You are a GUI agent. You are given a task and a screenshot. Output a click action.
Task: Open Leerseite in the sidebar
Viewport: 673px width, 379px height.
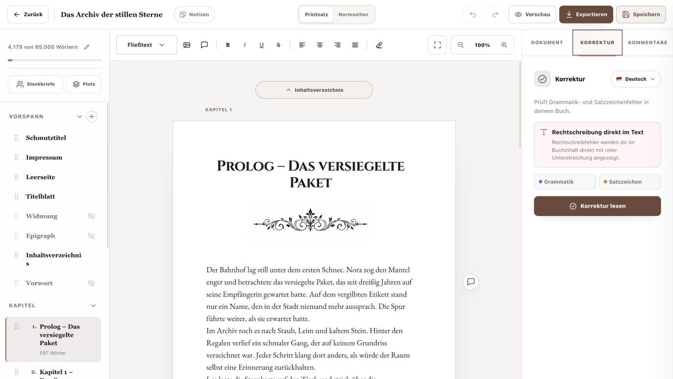click(40, 177)
